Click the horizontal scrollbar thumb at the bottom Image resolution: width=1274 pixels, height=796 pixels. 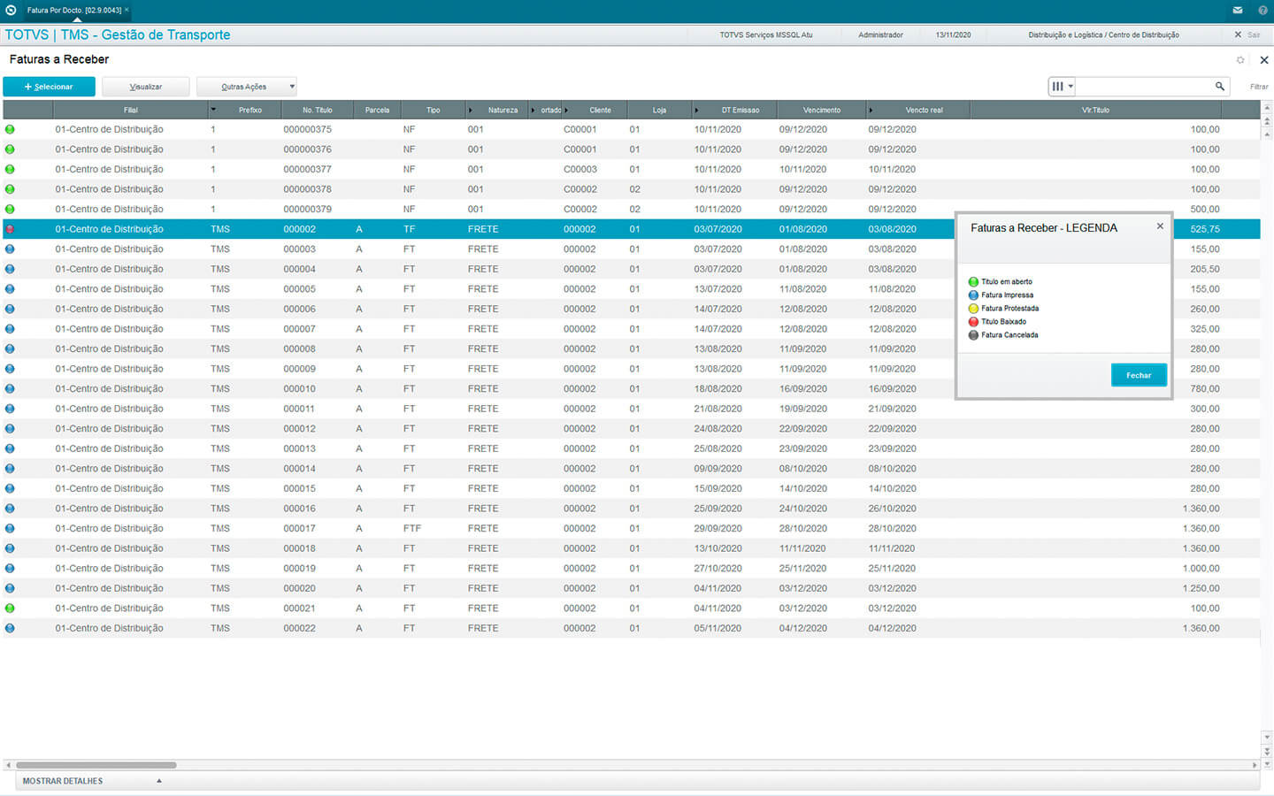click(x=96, y=765)
